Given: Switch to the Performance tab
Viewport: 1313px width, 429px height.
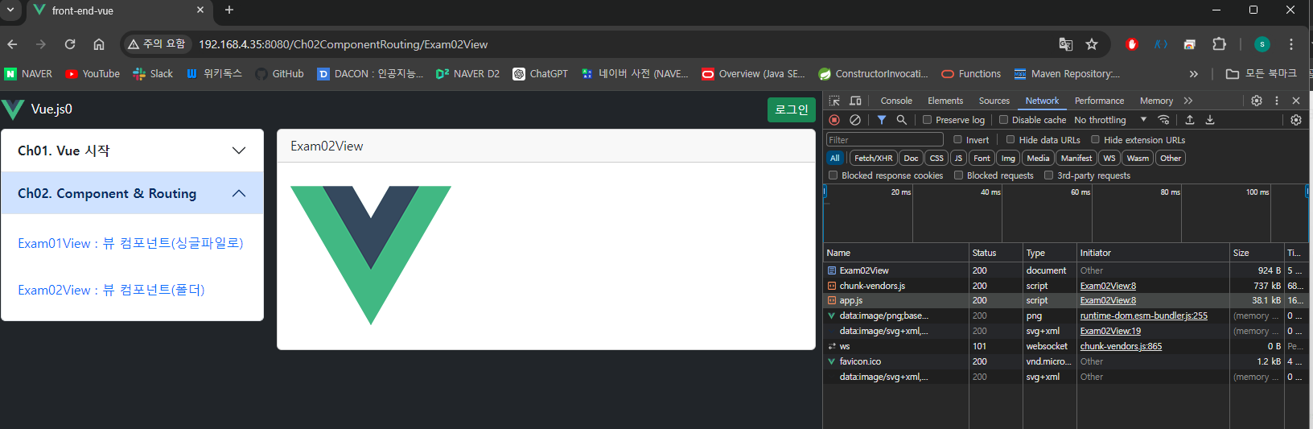Looking at the screenshot, I should point(1099,101).
